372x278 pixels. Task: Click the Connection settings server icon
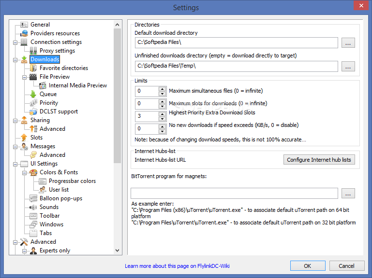pos(24,42)
